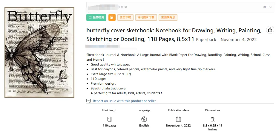This screenshot has height=134, width=276.
Task: Click the Language globe icon
Action: tap(144, 119)
